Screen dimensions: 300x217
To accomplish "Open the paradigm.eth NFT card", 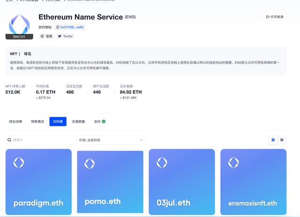I will [38, 182].
